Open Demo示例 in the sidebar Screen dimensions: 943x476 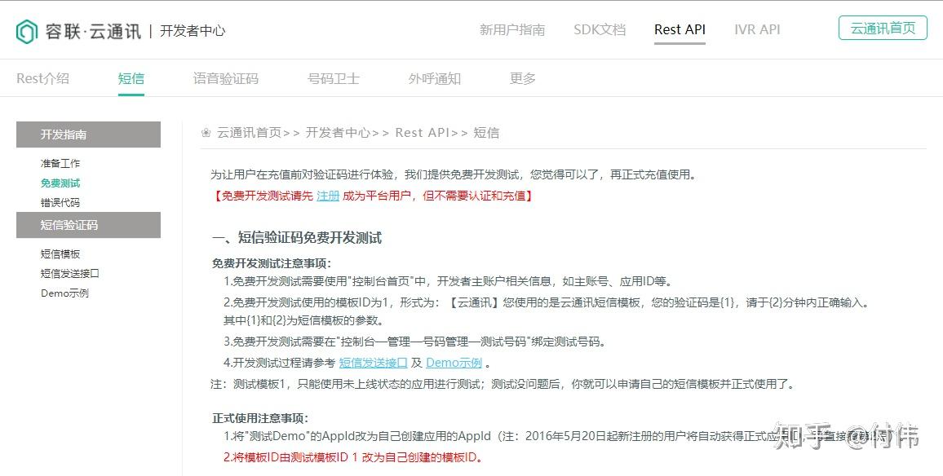coord(65,293)
